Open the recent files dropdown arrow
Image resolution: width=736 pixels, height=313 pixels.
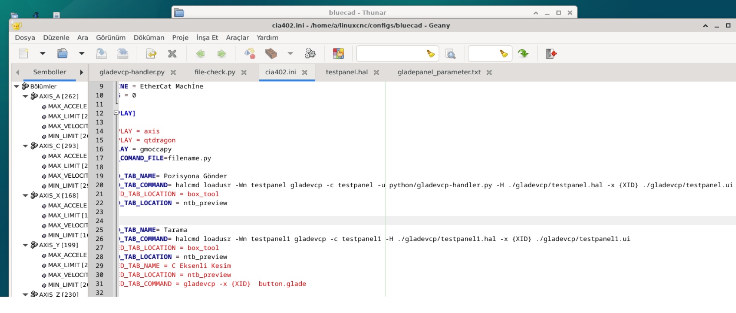[x=82, y=54]
